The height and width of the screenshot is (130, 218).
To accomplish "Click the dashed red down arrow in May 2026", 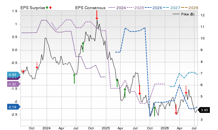I will click(x=186, y=90).
